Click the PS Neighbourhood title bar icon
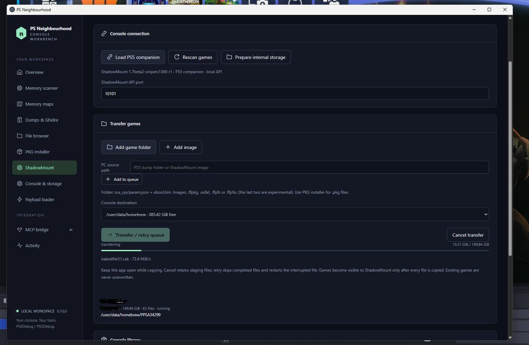The image size is (529, 345). tap(12, 10)
